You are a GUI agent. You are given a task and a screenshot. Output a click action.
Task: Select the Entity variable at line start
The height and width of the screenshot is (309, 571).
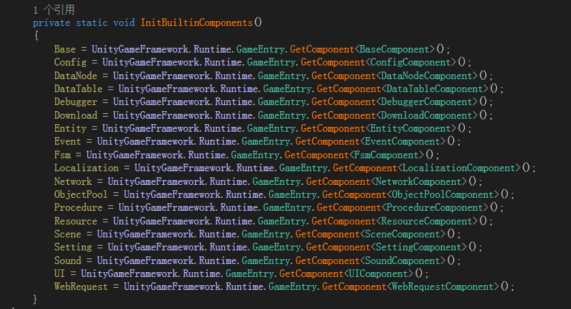[70, 129]
